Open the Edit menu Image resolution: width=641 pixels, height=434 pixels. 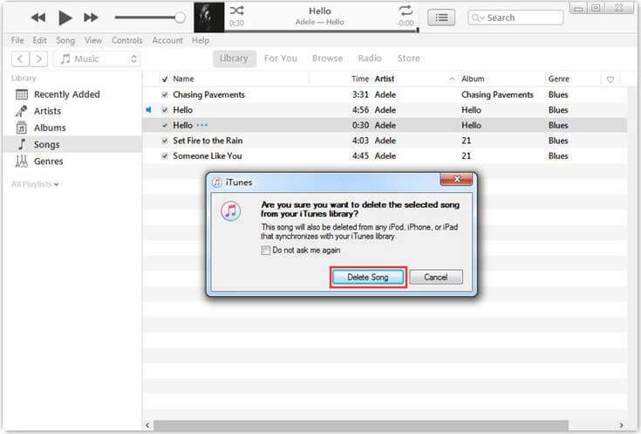tap(39, 40)
